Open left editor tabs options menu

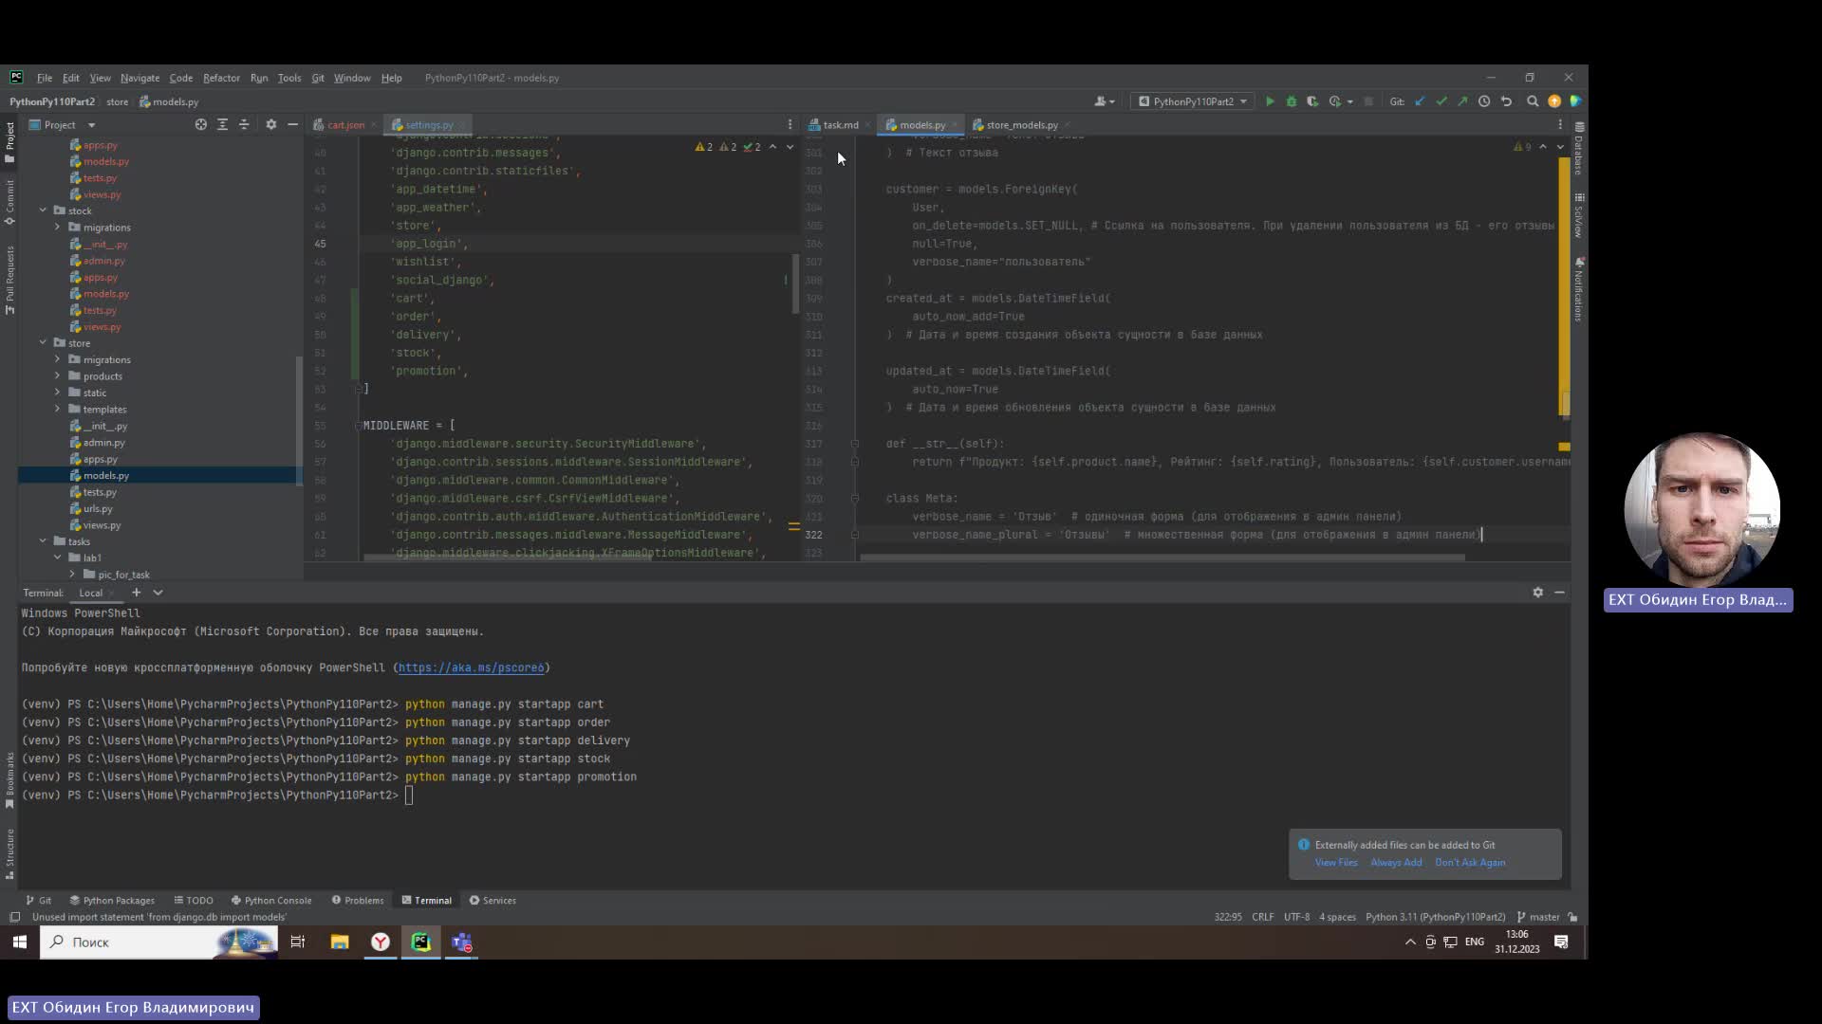click(790, 125)
